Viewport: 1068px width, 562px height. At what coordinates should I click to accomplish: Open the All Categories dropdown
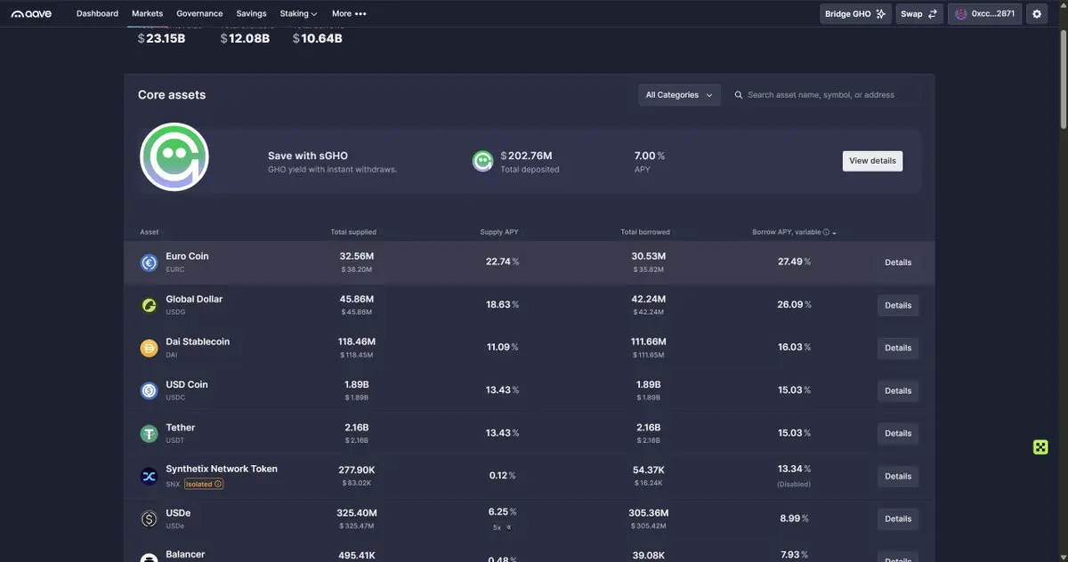coord(680,95)
